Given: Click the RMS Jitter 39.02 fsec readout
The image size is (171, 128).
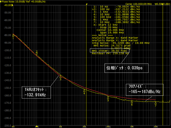Looking at the screenshot, I should pyautogui.click(x=110, y=51).
